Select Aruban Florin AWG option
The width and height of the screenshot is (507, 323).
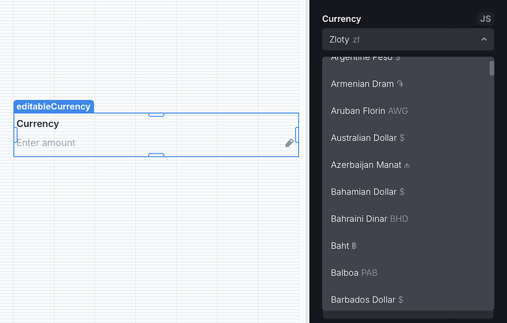tap(408, 111)
